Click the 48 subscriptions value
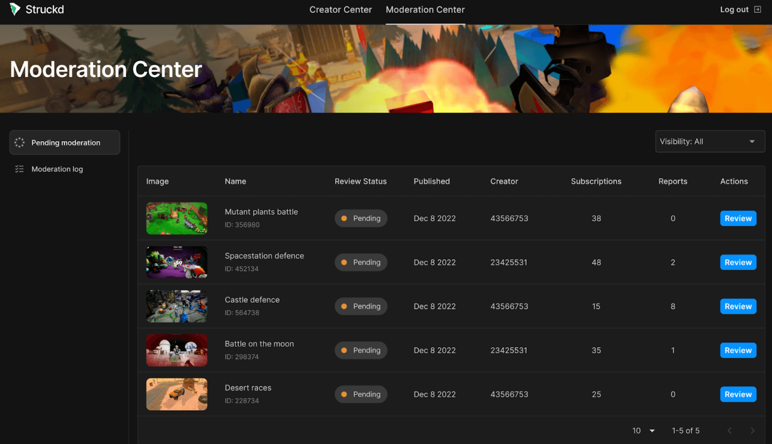772x444 pixels. 596,262
